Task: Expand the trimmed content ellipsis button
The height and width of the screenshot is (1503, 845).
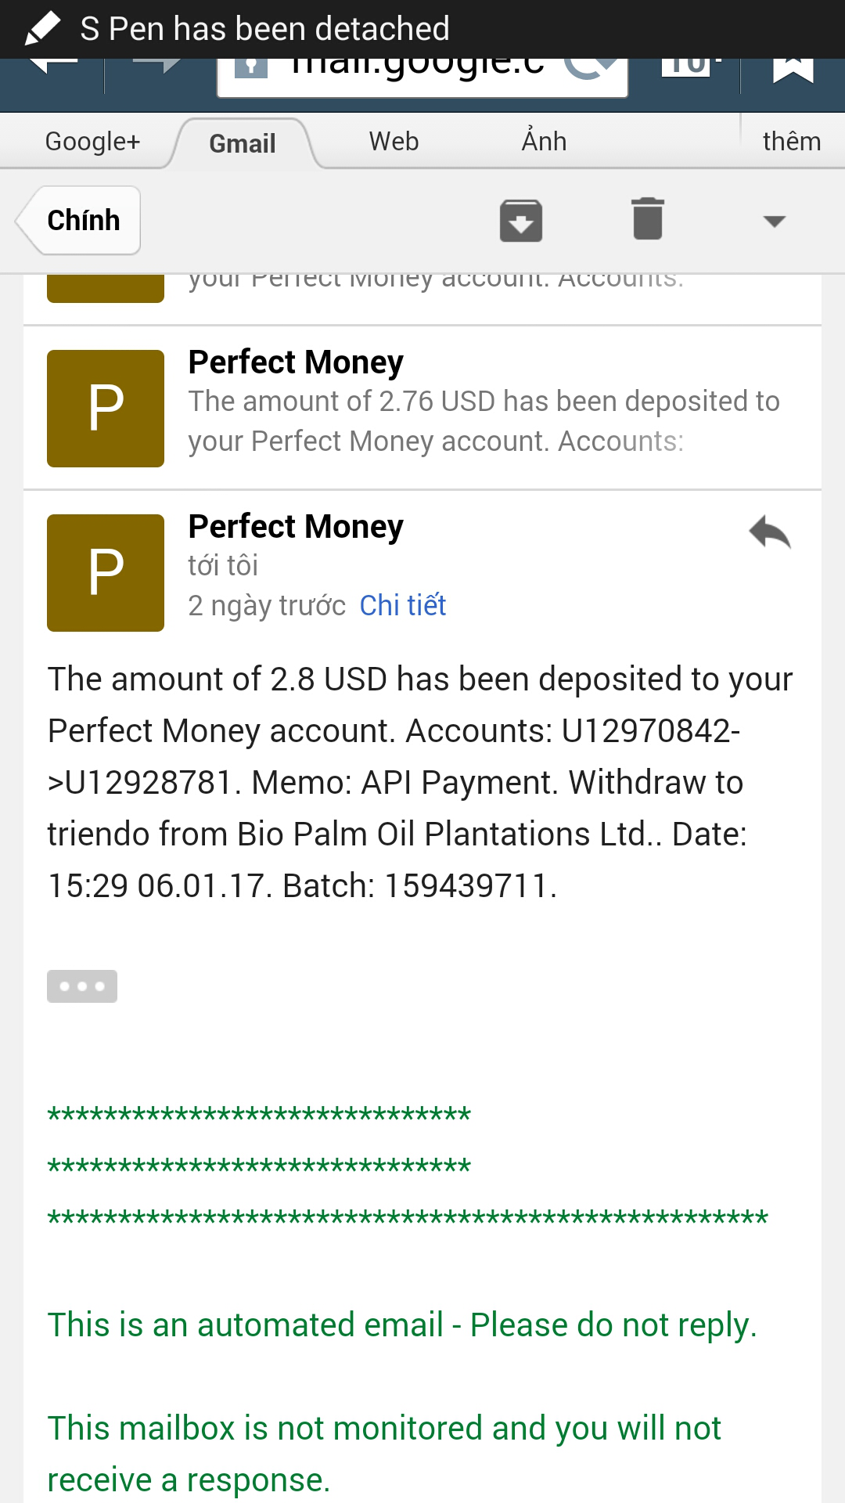Action: [x=82, y=986]
